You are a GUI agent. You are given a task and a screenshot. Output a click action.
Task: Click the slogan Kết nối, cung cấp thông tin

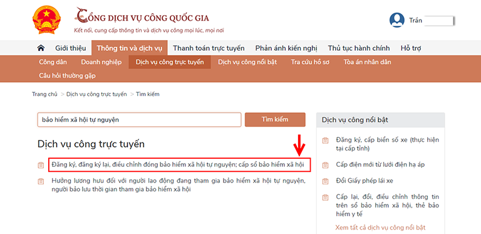click(149, 31)
